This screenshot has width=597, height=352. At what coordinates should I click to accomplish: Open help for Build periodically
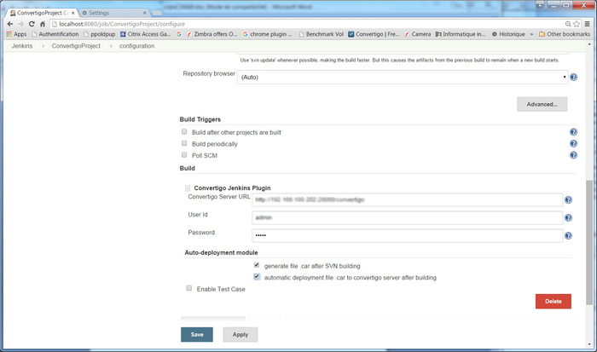[573, 143]
